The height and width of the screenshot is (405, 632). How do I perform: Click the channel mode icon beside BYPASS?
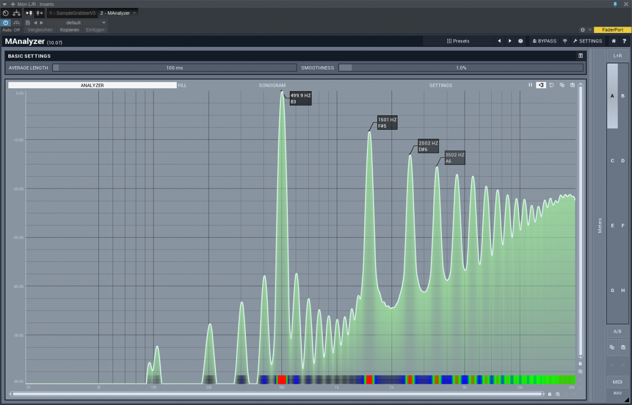[565, 41]
